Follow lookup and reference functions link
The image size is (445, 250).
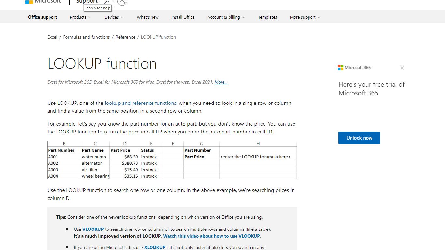[x=140, y=103]
